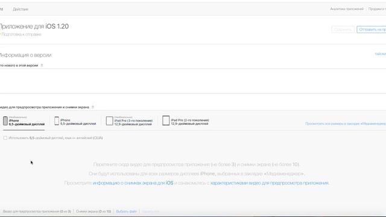
Task: Select the iPad Pro 2nd generation tab
Action: (x=186, y=121)
